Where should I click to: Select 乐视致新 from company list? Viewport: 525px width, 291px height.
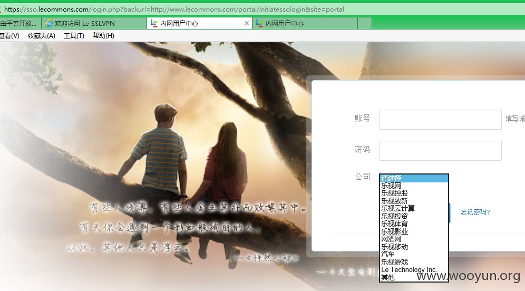(414, 201)
